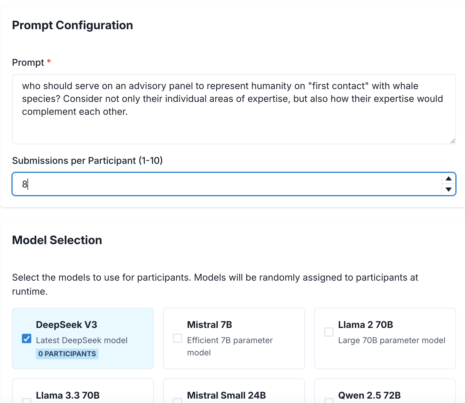This screenshot has width=465, height=403.
Task: Uncheck the DeepSeek V3 checkbox
Action: pos(27,338)
